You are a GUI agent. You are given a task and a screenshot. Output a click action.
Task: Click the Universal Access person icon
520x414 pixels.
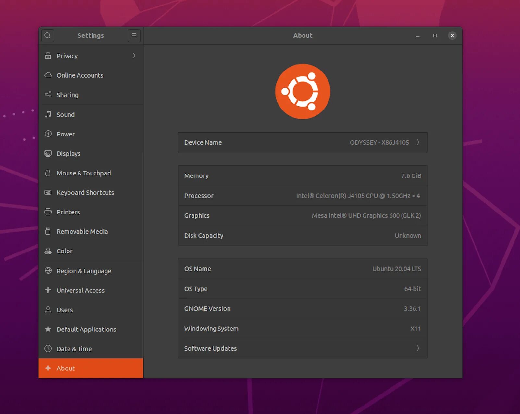point(48,290)
